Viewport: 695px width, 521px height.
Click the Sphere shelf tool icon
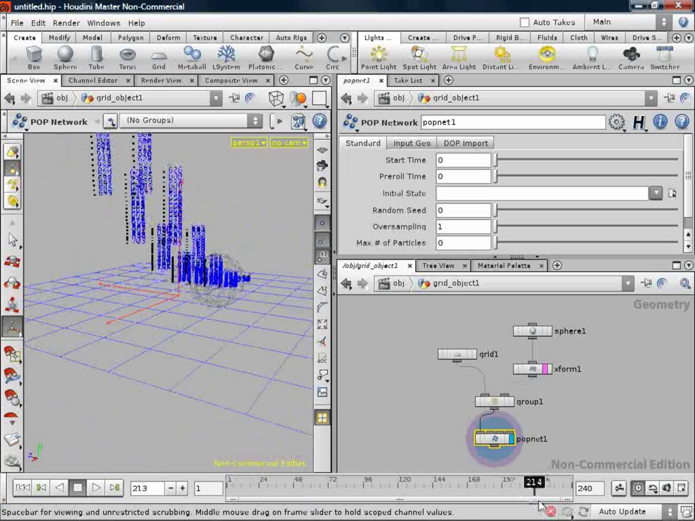(65, 54)
